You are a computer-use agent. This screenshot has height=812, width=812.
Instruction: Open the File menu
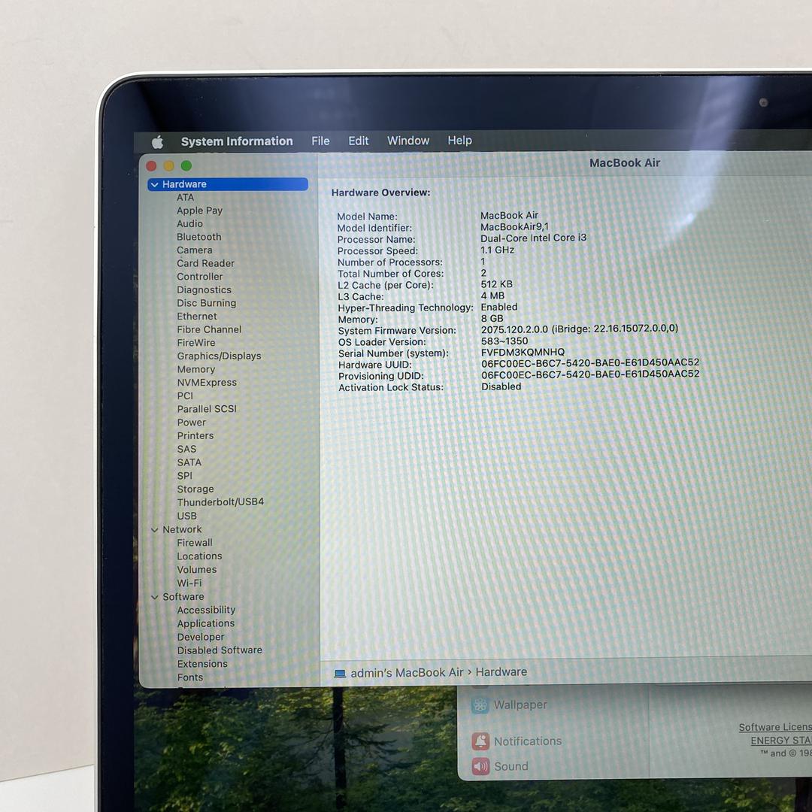coord(320,141)
